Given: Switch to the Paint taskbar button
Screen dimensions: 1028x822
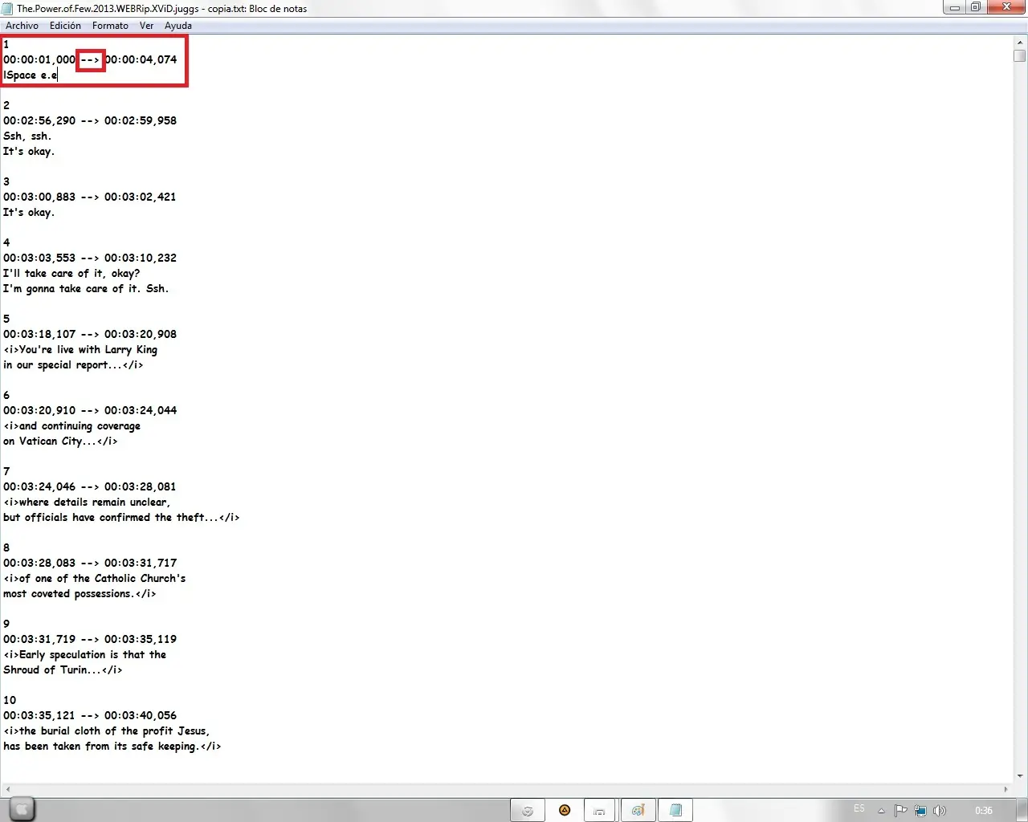Looking at the screenshot, I should [x=638, y=811].
